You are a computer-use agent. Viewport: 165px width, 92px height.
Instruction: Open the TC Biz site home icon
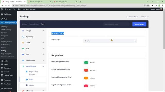(x=6, y=9)
